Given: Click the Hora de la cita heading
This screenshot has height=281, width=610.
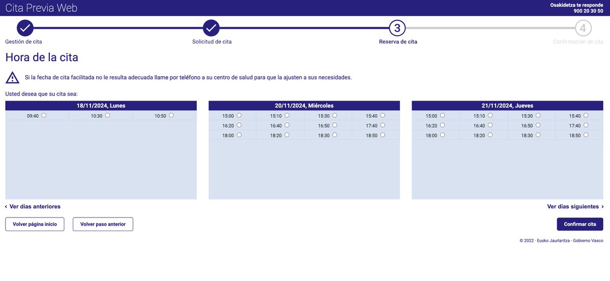Looking at the screenshot, I should (x=42, y=57).
